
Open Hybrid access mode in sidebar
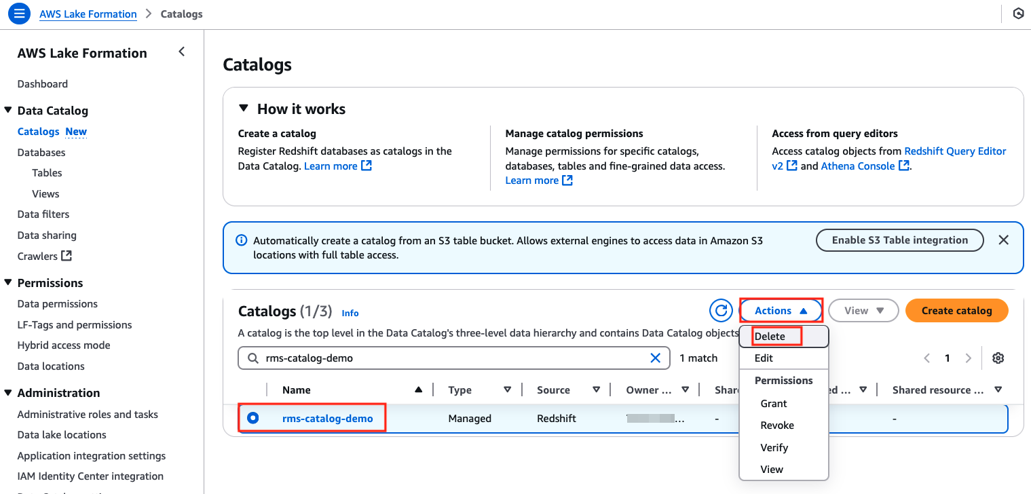point(64,345)
